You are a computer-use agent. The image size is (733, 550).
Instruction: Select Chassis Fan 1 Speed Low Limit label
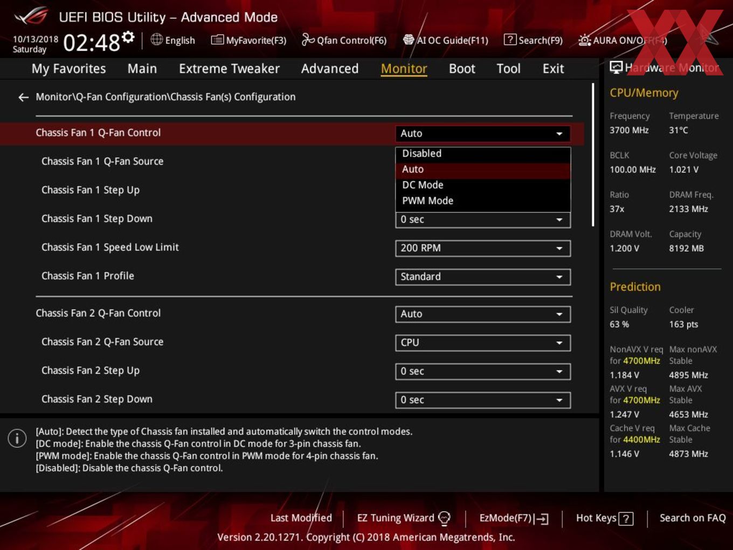(x=110, y=247)
